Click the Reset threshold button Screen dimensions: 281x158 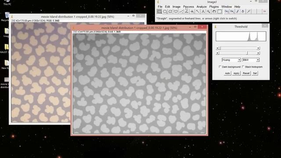click(x=246, y=73)
